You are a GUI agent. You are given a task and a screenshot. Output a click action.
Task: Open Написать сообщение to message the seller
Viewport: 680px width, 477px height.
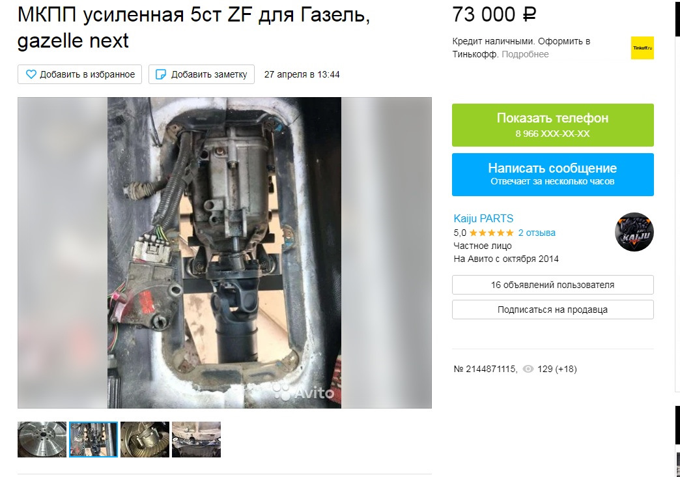[x=552, y=175]
